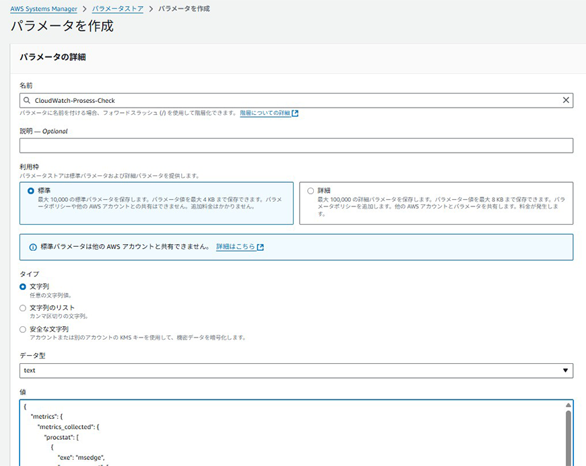
Task: Click the search icon in the name field
Action: 27,100
